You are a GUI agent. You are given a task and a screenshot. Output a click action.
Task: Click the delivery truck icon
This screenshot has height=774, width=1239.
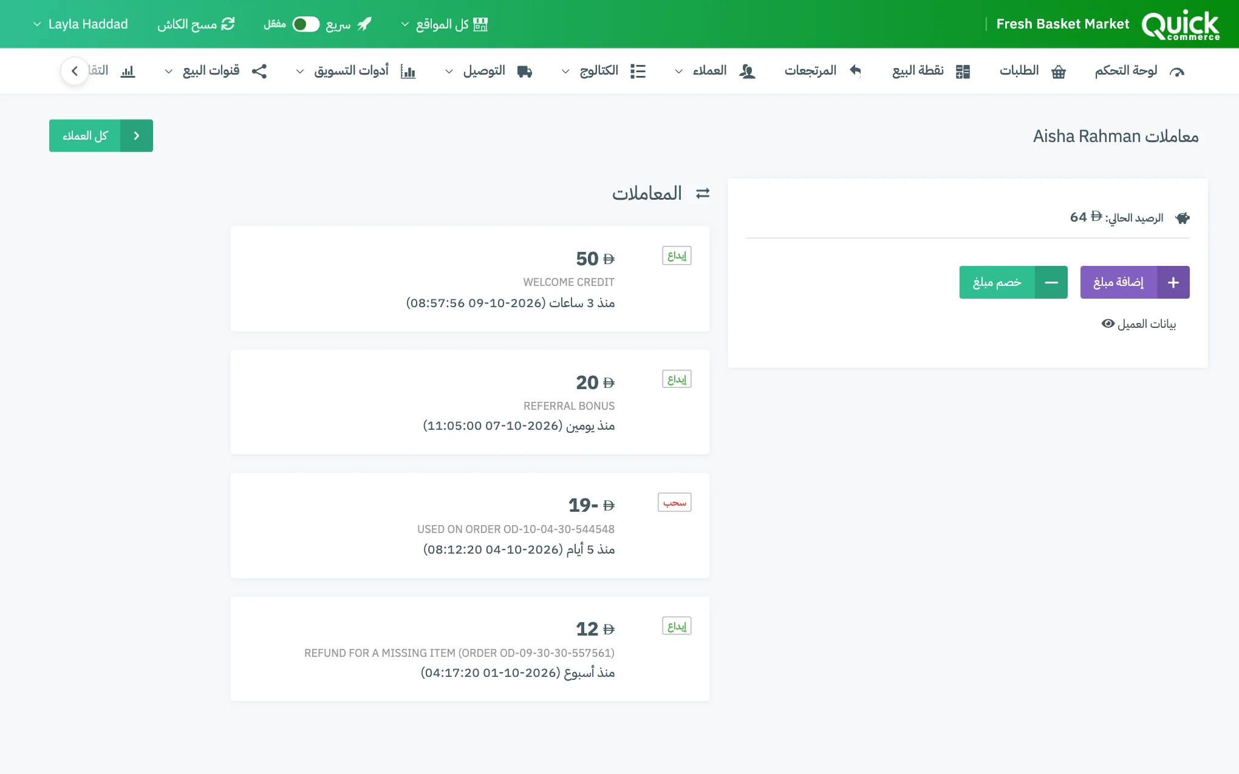coord(525,72)
